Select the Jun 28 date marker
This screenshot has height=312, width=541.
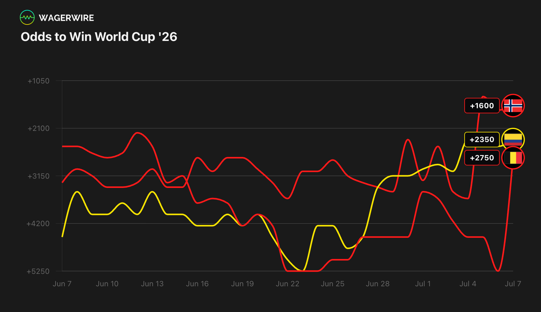point(378,284)
